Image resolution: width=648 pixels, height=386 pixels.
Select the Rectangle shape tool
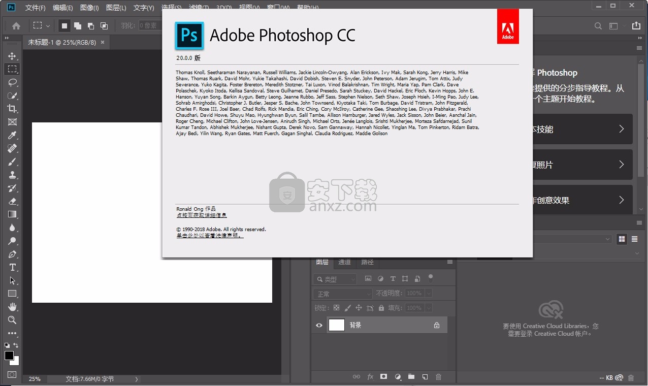point(12,294)
